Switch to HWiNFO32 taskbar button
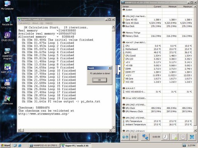Screen dimensions: 198x148 pyautogui.click(x=45, y=146)
